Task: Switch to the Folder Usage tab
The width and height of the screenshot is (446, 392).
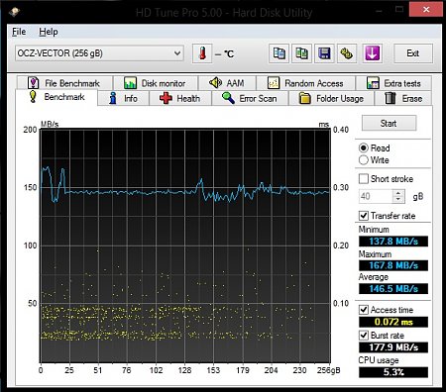Action: click(x=331, y=98)
